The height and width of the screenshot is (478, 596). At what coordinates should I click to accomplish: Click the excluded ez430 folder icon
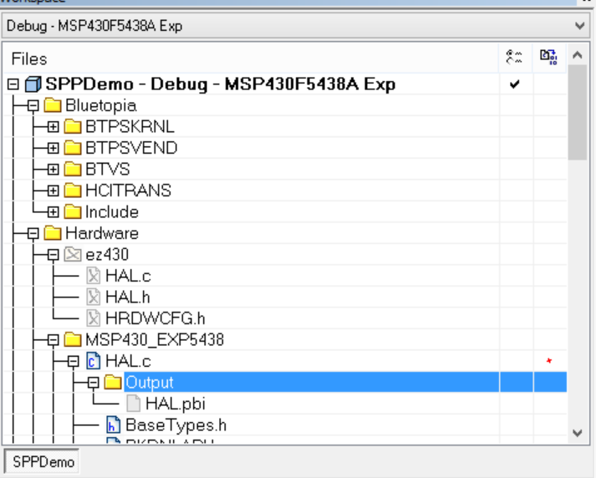pos(73,254)
